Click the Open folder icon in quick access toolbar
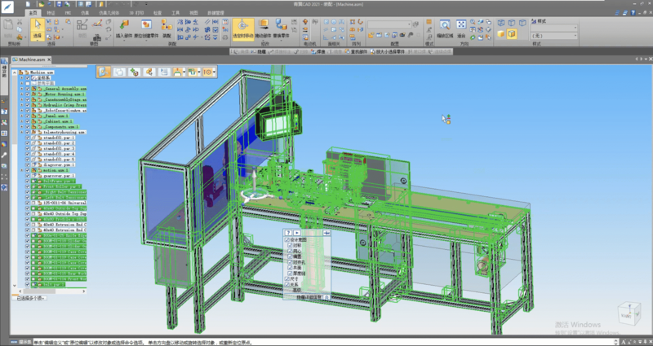Viewport: 653px width, 346px height. (x=42, y=4)
